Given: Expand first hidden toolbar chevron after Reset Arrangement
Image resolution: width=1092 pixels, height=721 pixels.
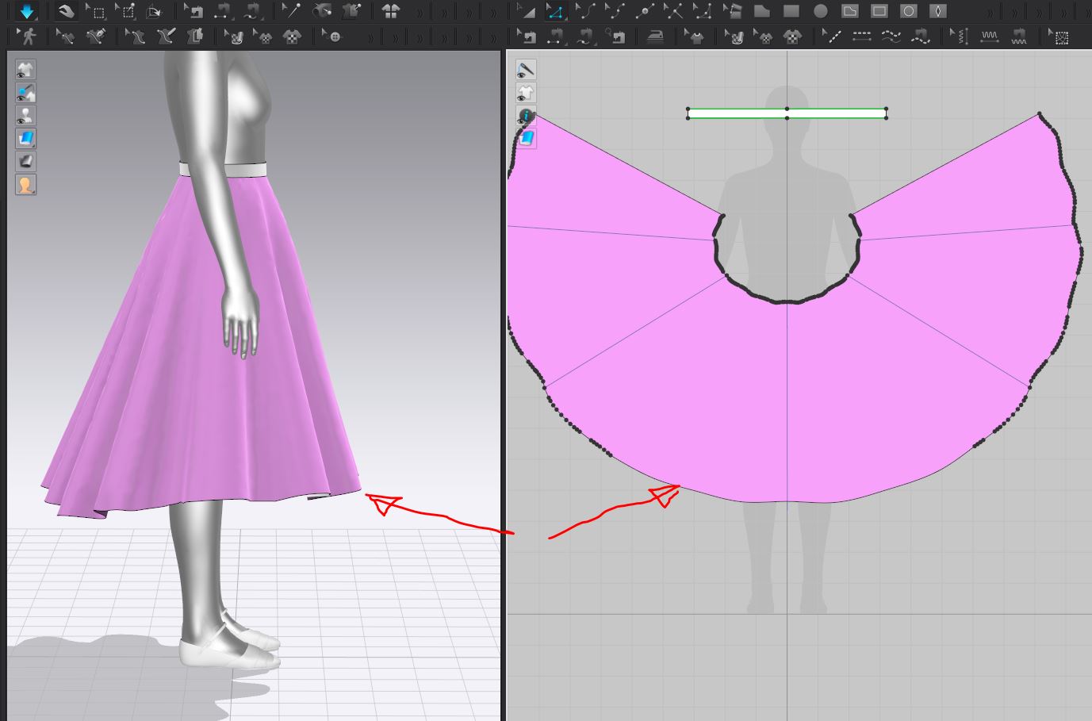Looking at the screenshot, I should 420,12.
